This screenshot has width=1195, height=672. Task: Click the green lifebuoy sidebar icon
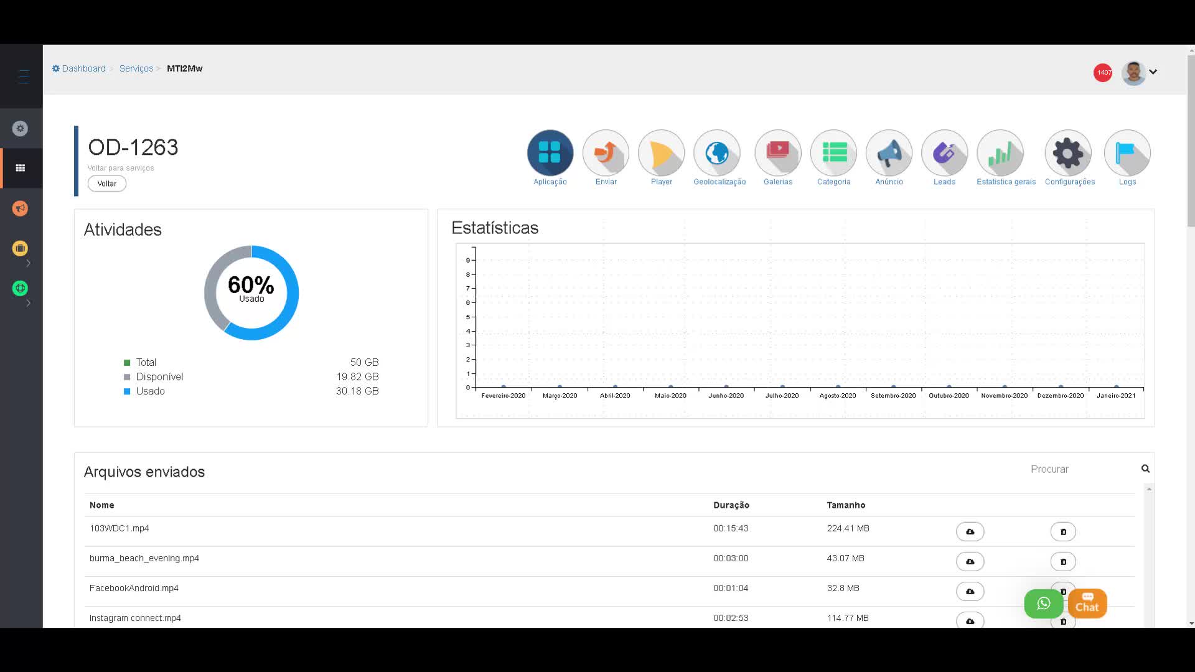point(21,288)
